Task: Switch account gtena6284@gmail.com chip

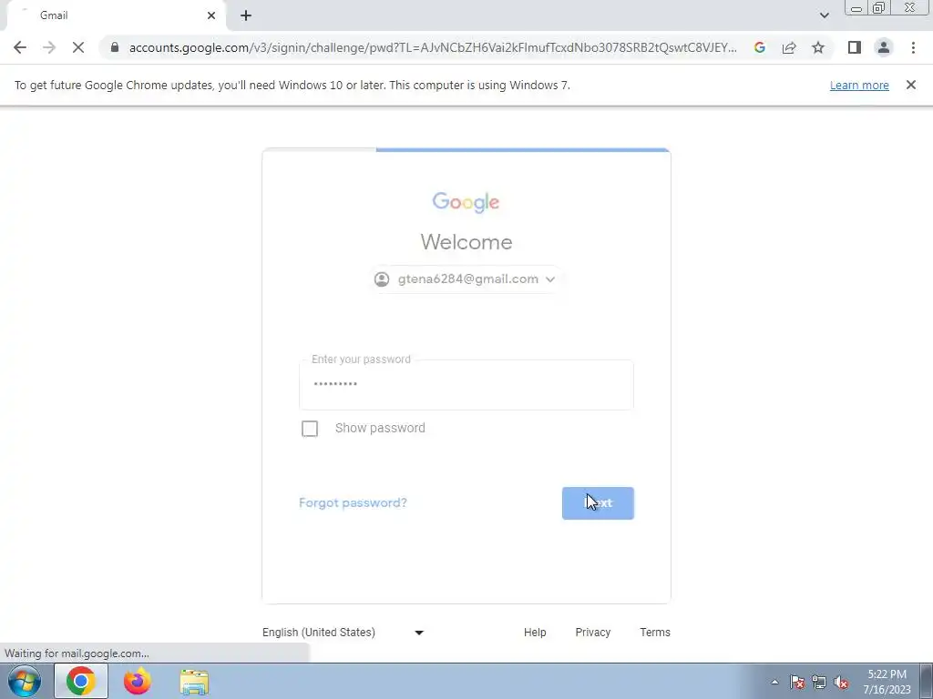Action: tap(466, 279)
